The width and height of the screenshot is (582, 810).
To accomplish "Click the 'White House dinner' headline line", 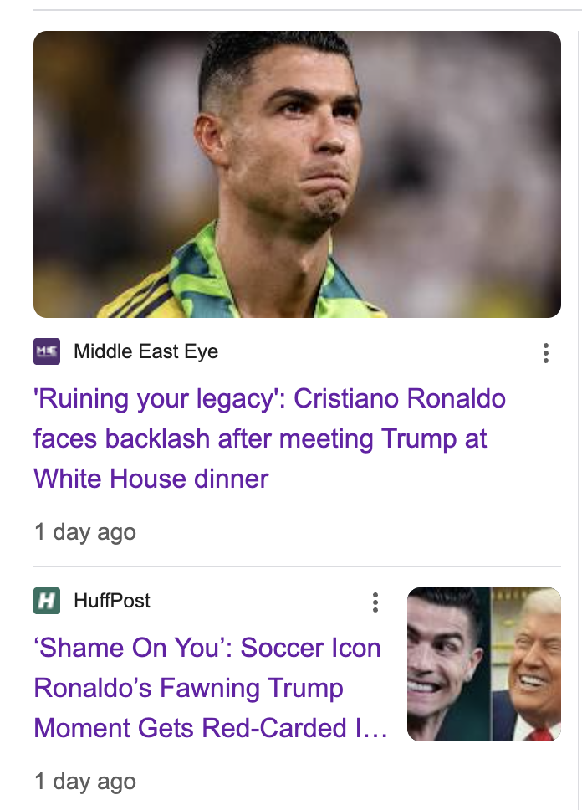I will 151,479.
